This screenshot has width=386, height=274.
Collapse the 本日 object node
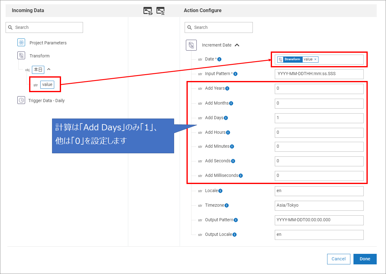(49, 70)
